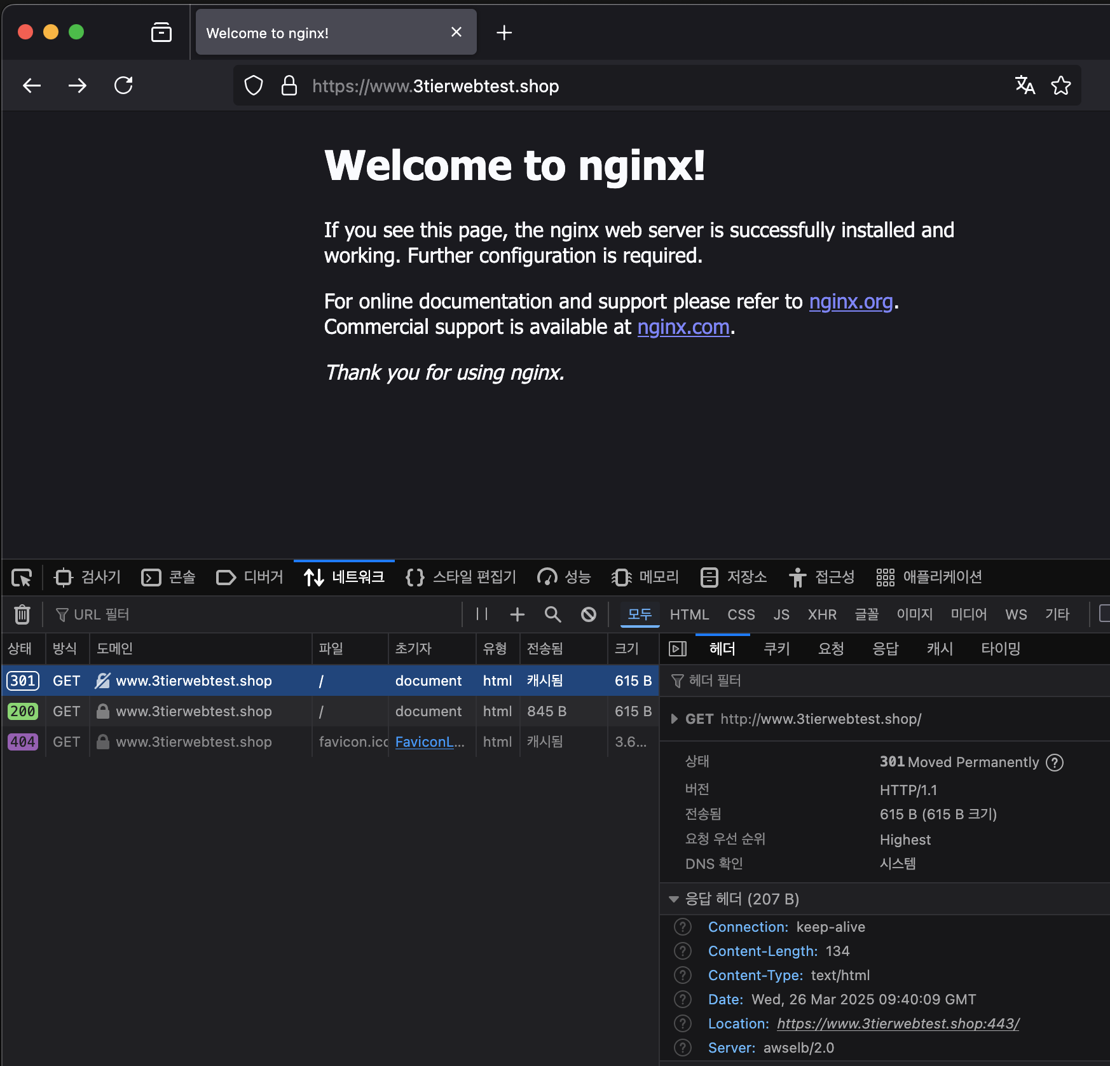
Task: Click help icon beside Content-Type header
Action: click(683, 976)
